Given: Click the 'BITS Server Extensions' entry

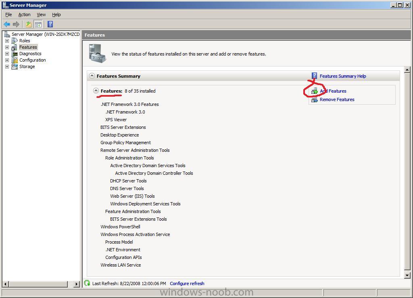Looking at the screenshot, I should click(123, 127).
